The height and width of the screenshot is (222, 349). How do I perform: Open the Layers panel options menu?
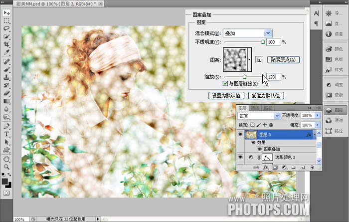point(318,108)
